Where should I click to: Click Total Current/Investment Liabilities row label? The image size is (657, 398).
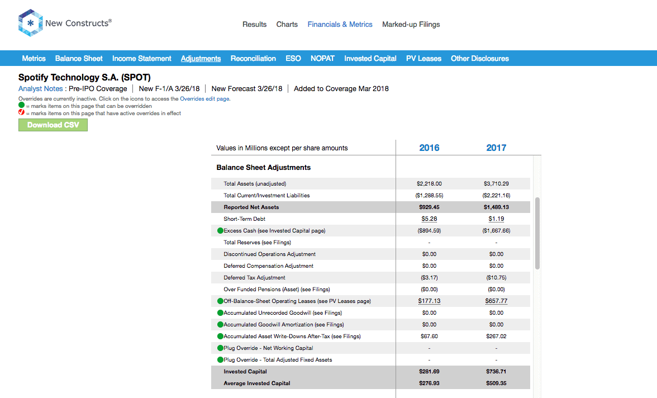pos(266,196)
